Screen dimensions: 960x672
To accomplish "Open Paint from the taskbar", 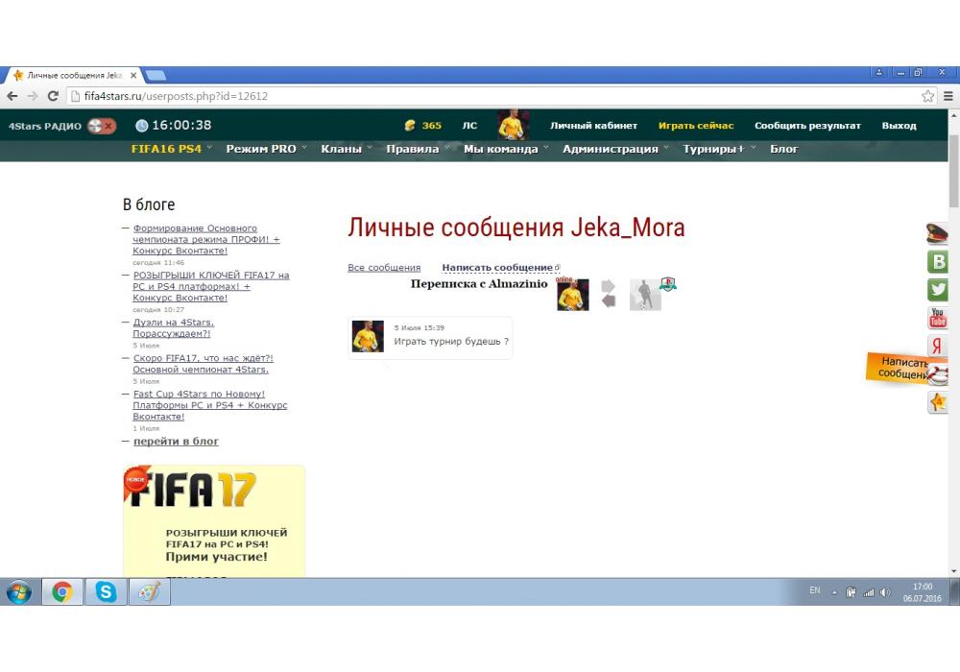I will point(149,591).
